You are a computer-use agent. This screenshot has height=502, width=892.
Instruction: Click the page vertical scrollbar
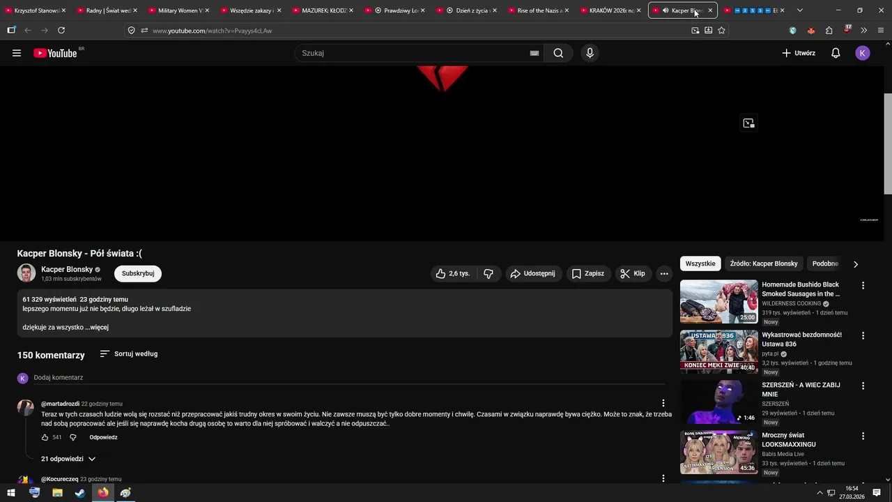(887, 143)
